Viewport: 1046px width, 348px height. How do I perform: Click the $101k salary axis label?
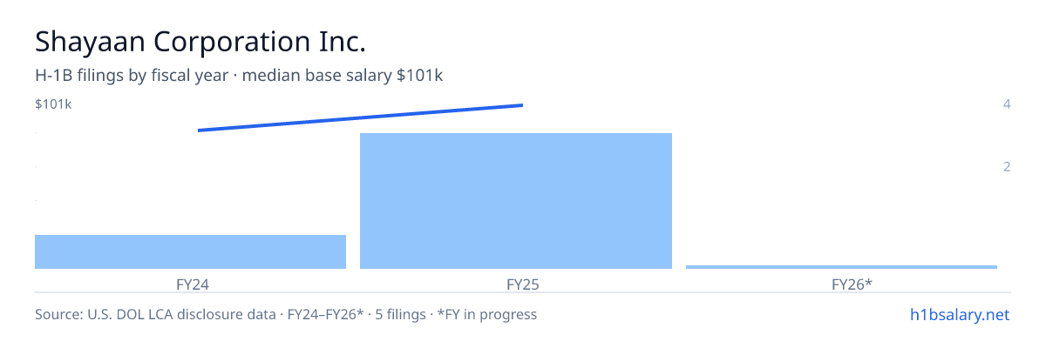53,104
